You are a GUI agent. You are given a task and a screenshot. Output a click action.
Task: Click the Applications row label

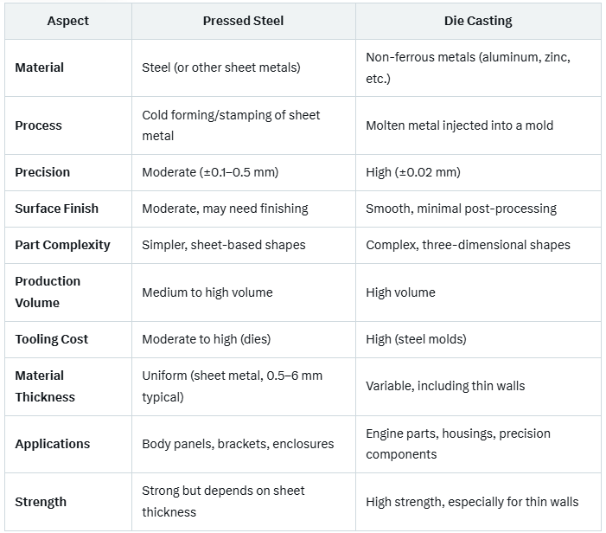pyautogui.click(x=53, y=444)
